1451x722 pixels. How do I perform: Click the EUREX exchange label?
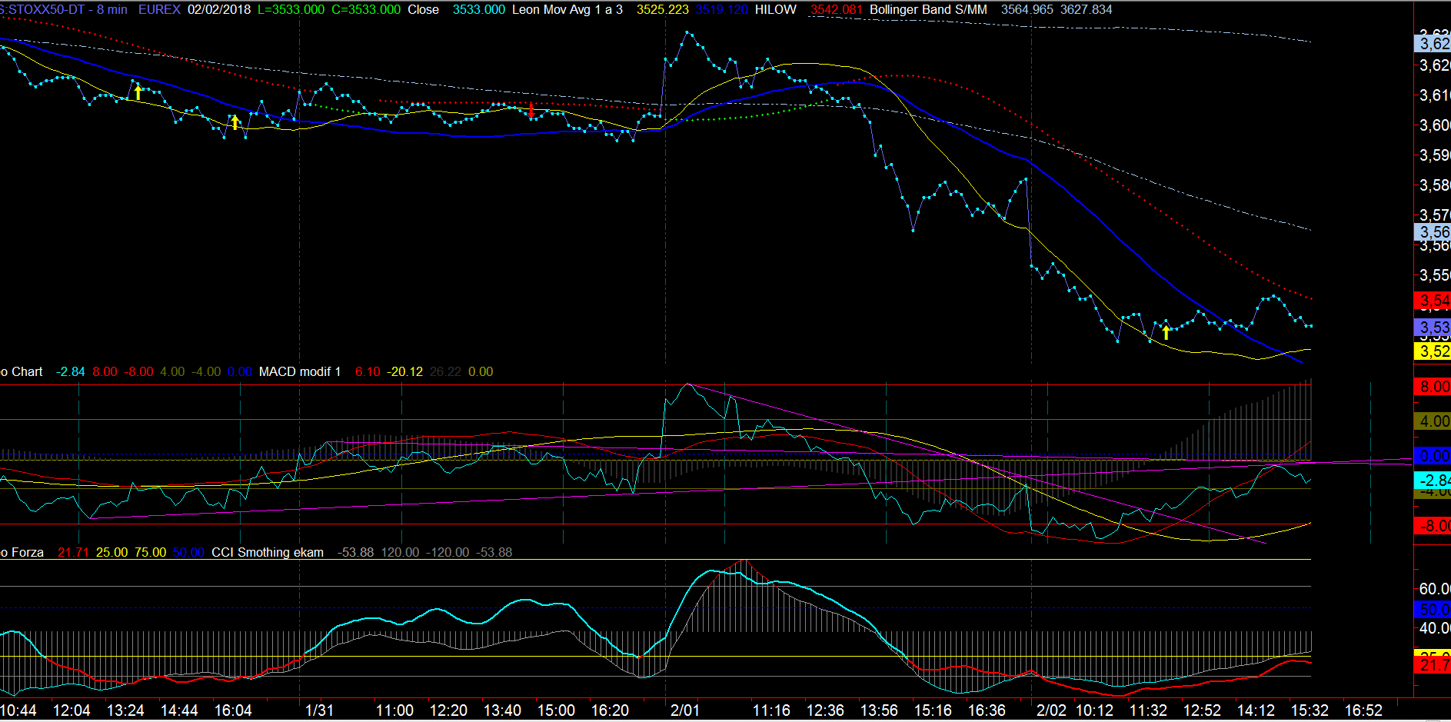coord(159,9)
